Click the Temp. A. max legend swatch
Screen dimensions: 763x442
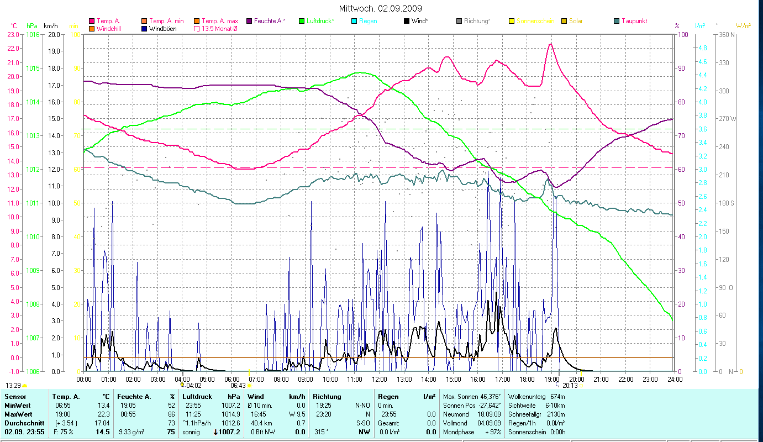197,21
